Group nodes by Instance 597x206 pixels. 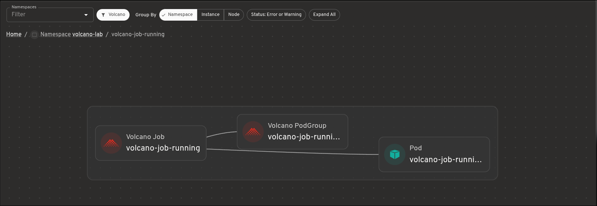(210, 15)
